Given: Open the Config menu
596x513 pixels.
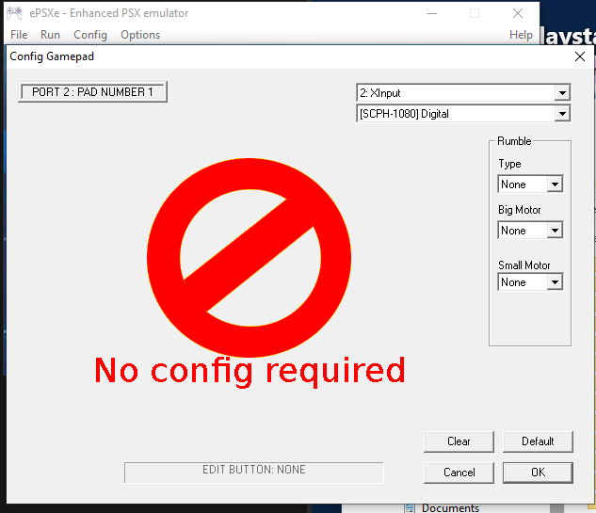Looking at the screenshot, I should [x=90, y=35].
